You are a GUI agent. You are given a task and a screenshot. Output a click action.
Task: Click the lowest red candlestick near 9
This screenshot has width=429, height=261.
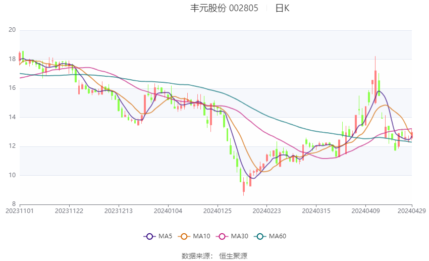coord(243,187)
